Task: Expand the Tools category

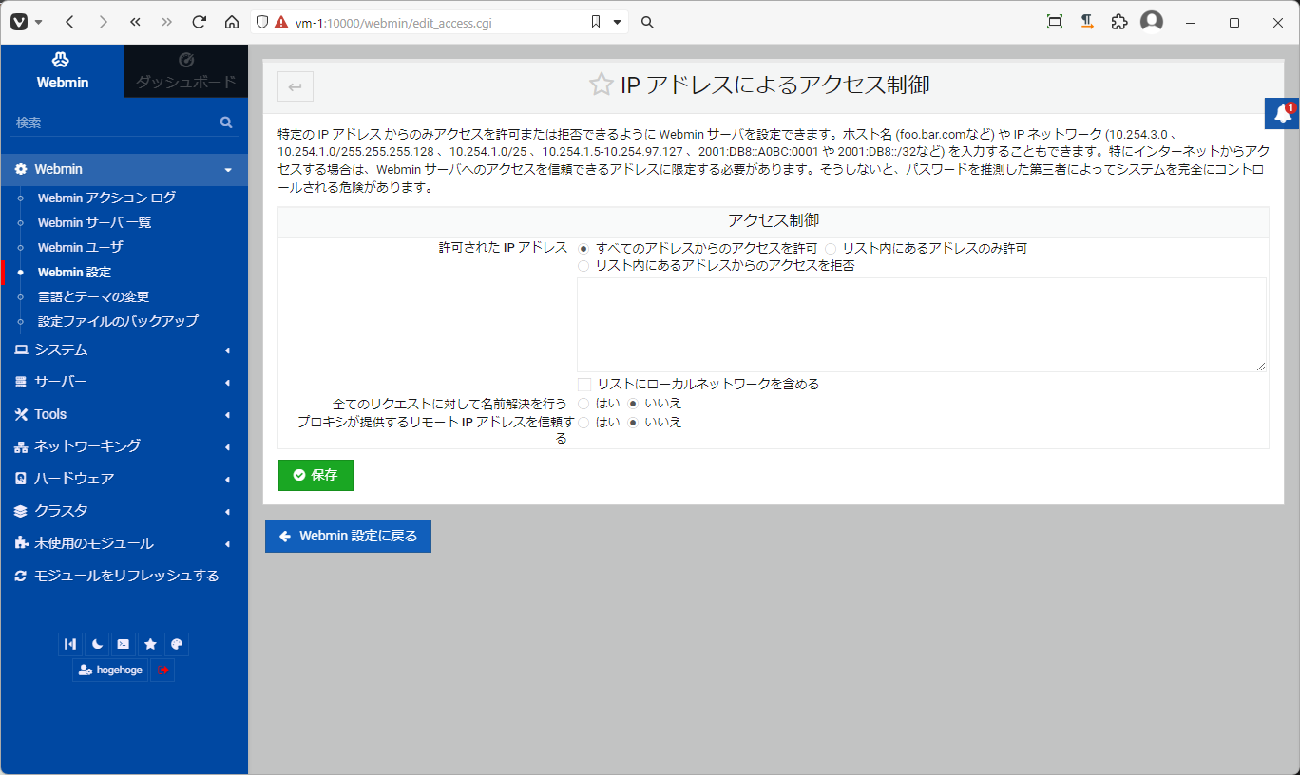Action: [x=124, y=414]
